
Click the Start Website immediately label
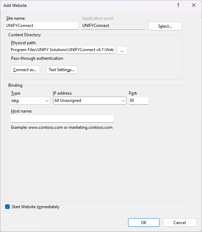(36, 207)
